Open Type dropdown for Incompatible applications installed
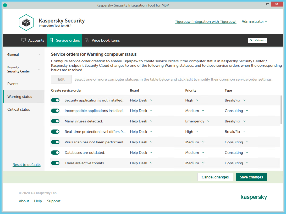The image size is (286, 214). 236,111
